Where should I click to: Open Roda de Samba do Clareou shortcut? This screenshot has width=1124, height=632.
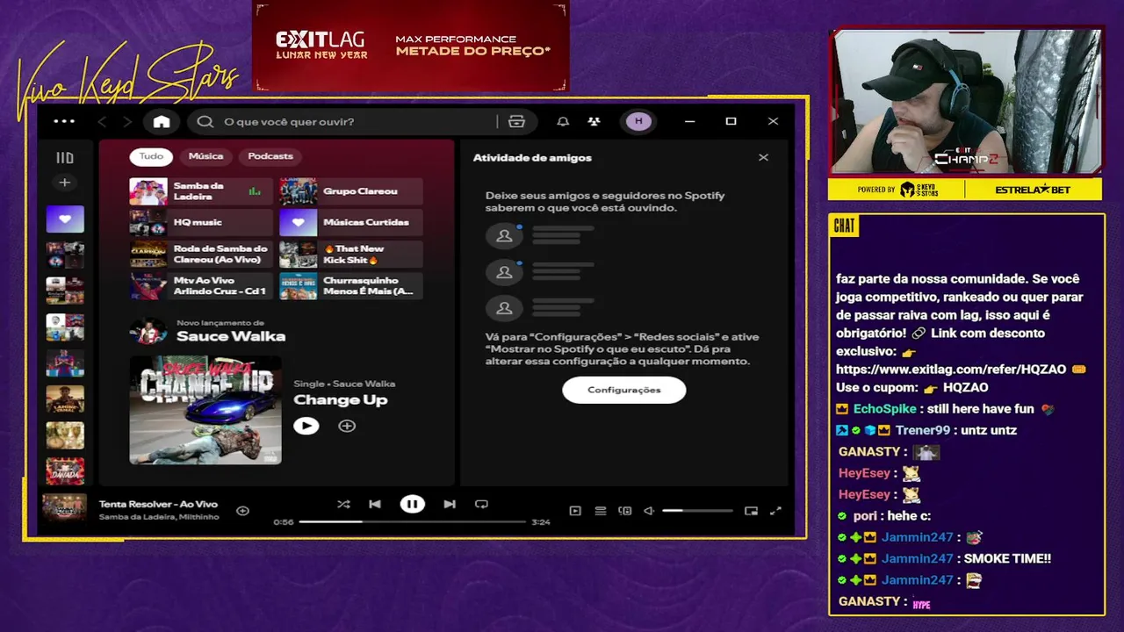pos(201,255)
